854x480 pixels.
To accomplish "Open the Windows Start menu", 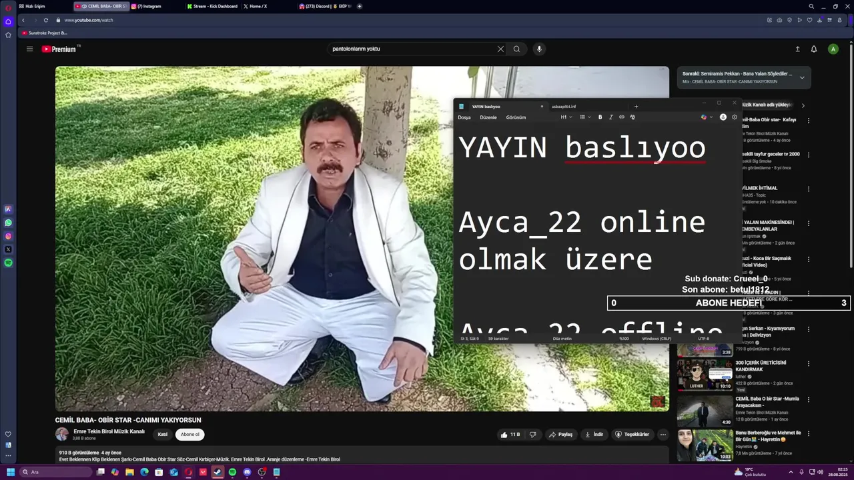I will tap(10, 472).
